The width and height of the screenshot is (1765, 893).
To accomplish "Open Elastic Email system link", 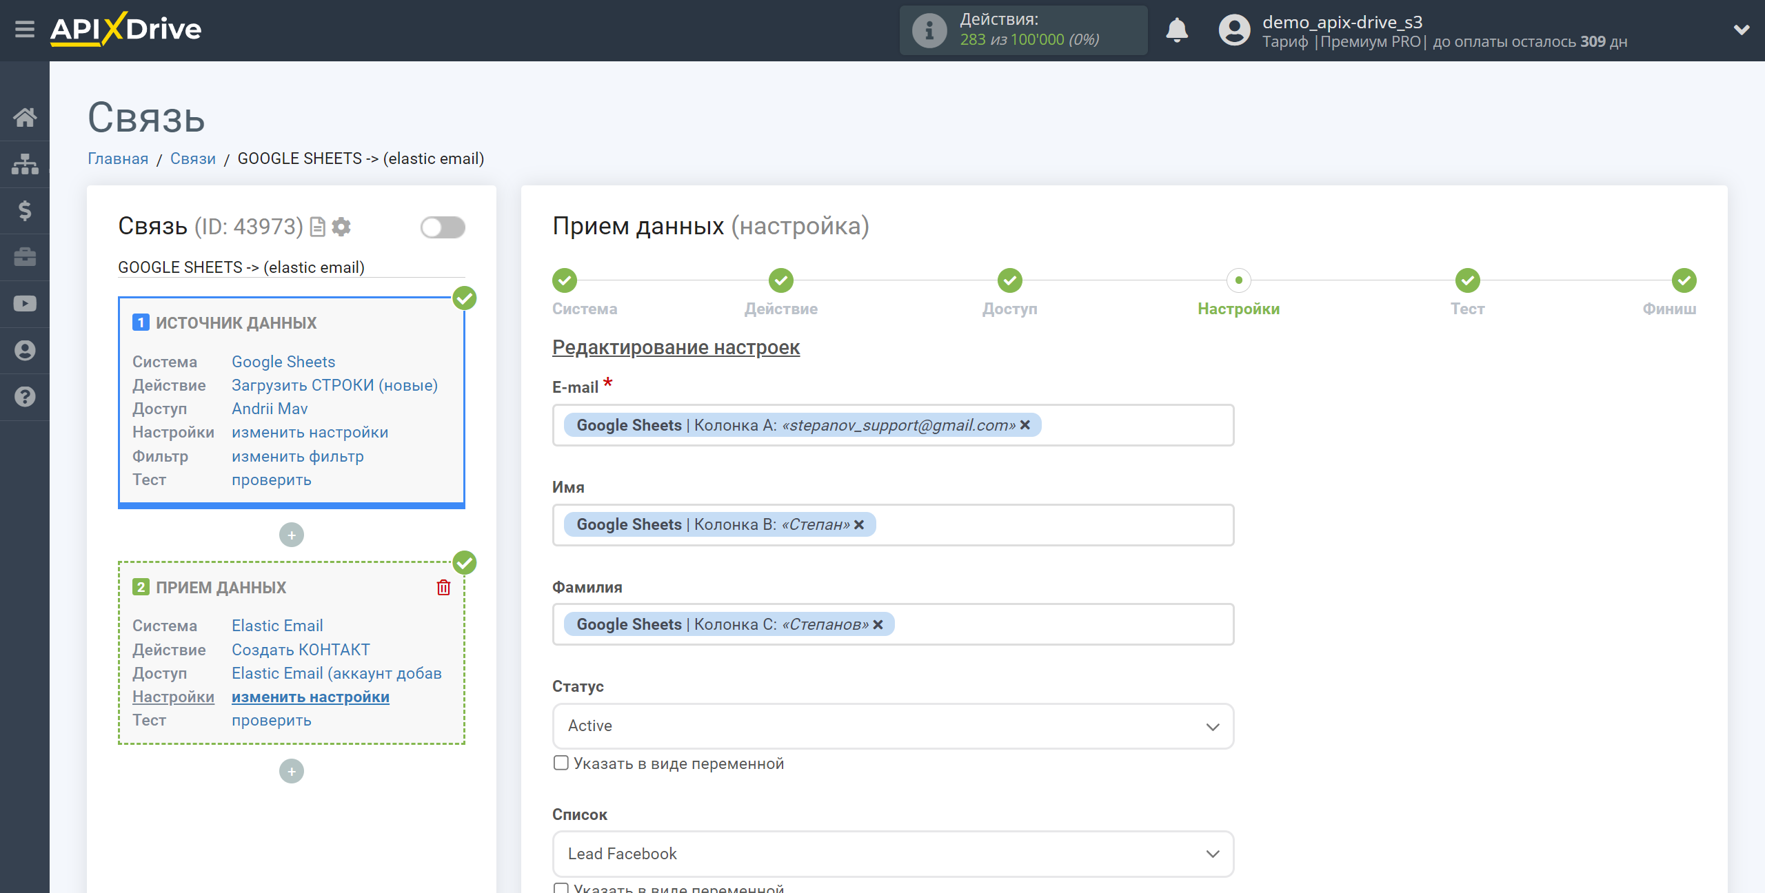I will pyautogui.click(x=277, y=626).
